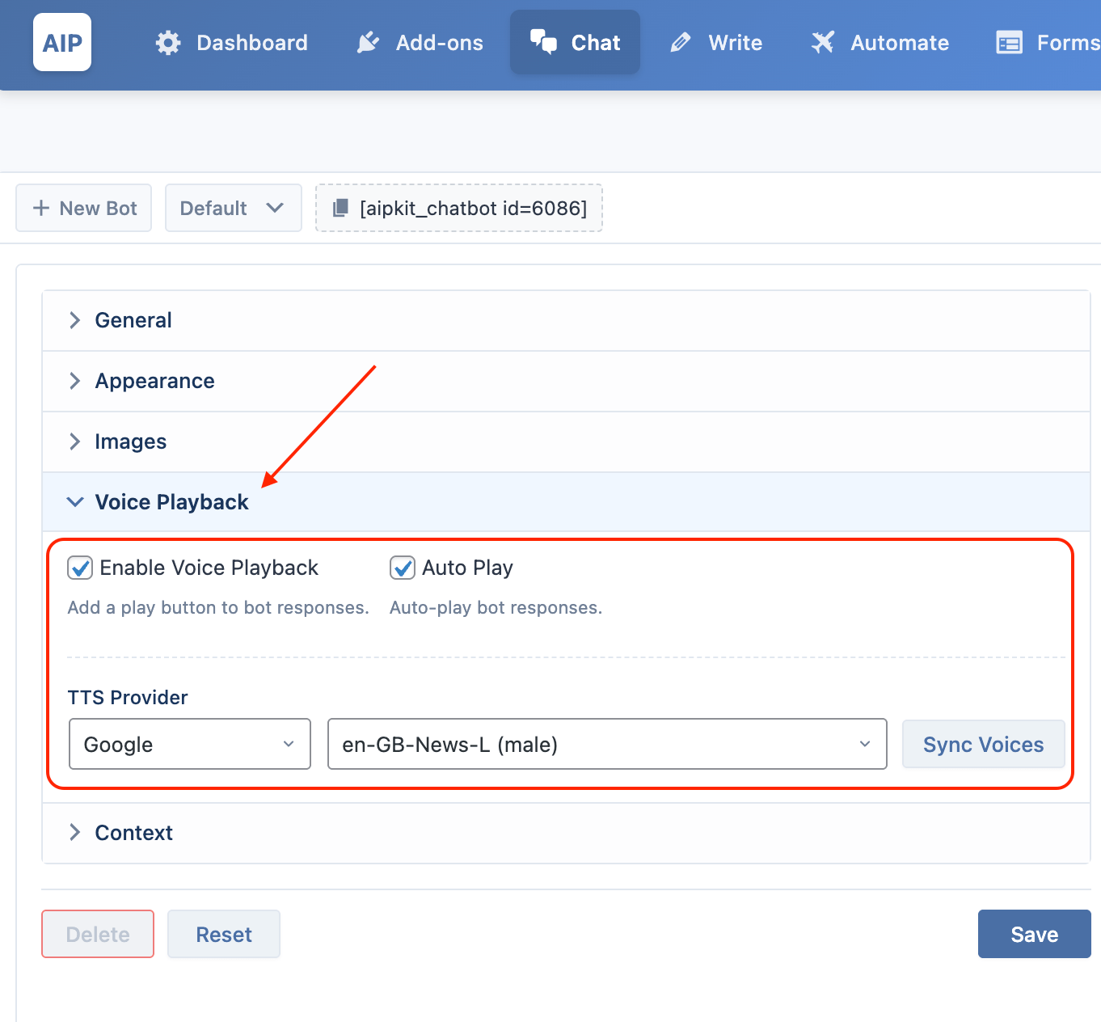The height and width of the screenshot is (1022, 1101).
Task: Open the en-GB-News-L voice dropdown
Action: [607, 744]
